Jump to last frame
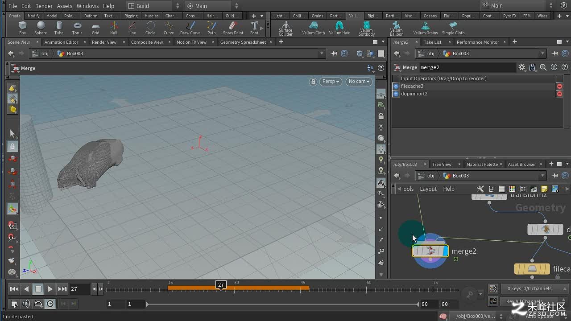This screenshot has height=321, width=571. click(x=62, y=289)
